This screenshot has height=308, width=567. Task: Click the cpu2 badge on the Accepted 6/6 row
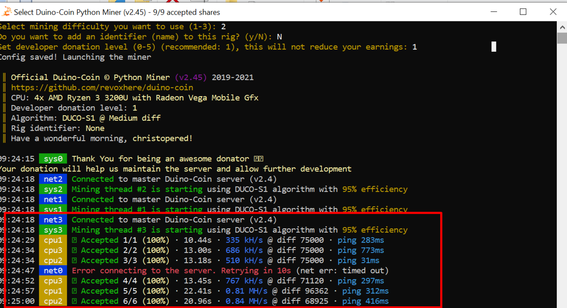pyautogui.click(x=53, y=301)
